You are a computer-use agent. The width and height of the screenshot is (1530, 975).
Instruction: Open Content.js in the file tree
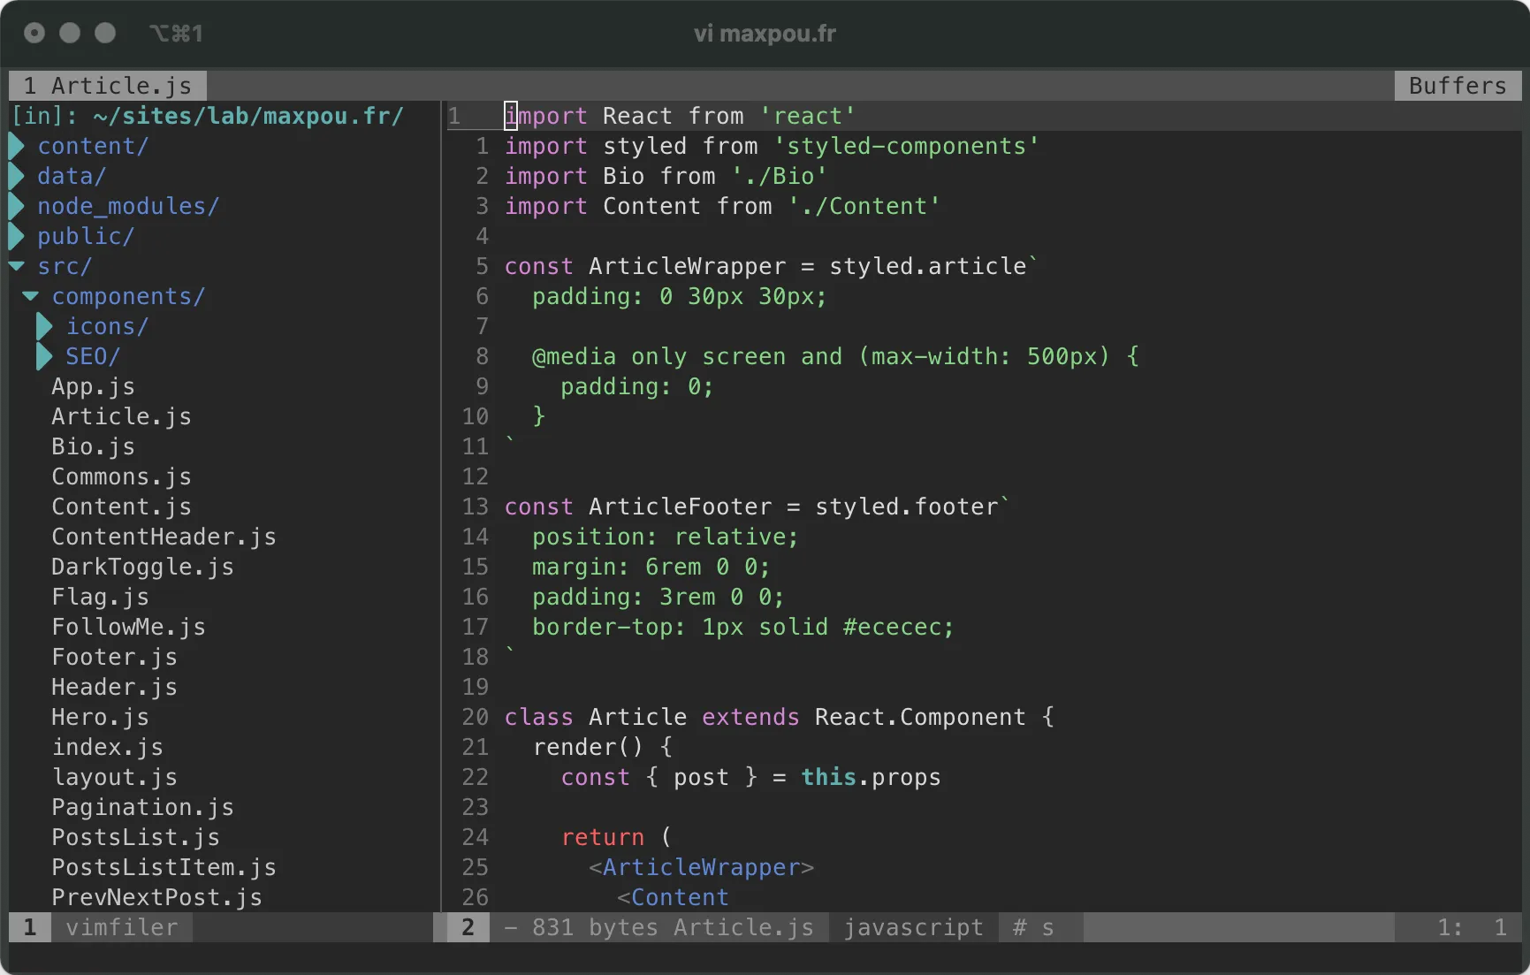pos(121,507)
